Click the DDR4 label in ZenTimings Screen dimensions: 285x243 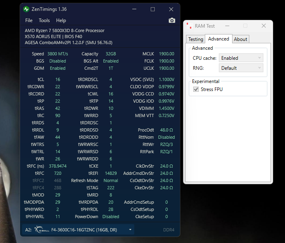click(x=169, y=230)
